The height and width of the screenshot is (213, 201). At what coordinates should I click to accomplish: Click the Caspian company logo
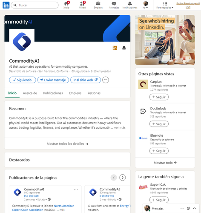click(x=143, y=84)
